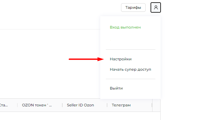Image resolution: width=219 pixels, height=120 pixels.
Task: Click the separator right of Телеграм header
Action: (x=152, y=105)
